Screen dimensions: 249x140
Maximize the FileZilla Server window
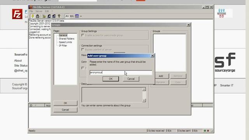click(x=207, y=7)
